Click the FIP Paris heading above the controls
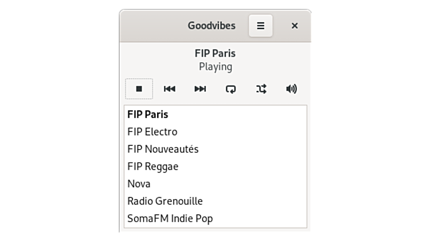 click(x=215, y=53)
